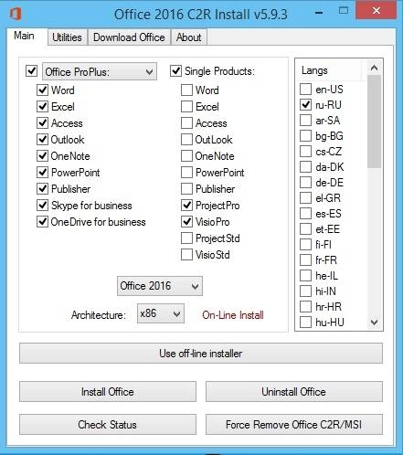The image size is (403, 455).
Task: Open the x86 Architecture dropdown
Action: (x=161, y=313)
